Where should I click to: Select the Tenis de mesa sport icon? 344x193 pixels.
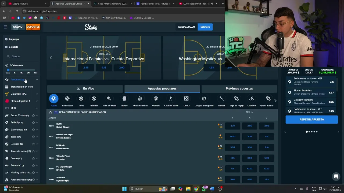(109, 99)
